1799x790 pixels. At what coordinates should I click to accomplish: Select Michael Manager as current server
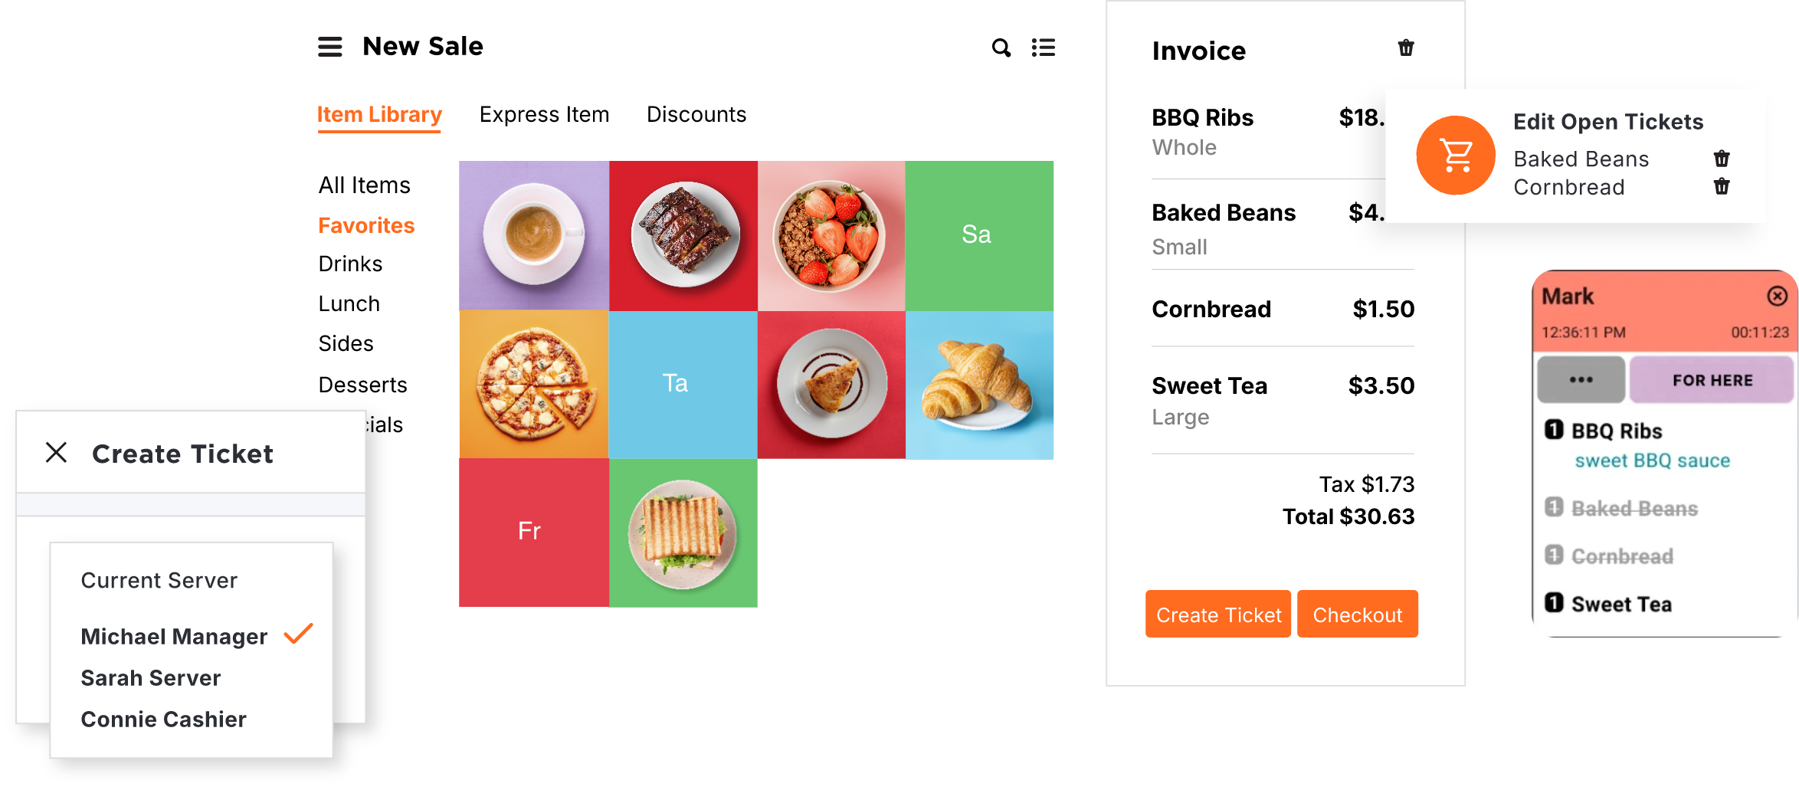click(174, 637)
